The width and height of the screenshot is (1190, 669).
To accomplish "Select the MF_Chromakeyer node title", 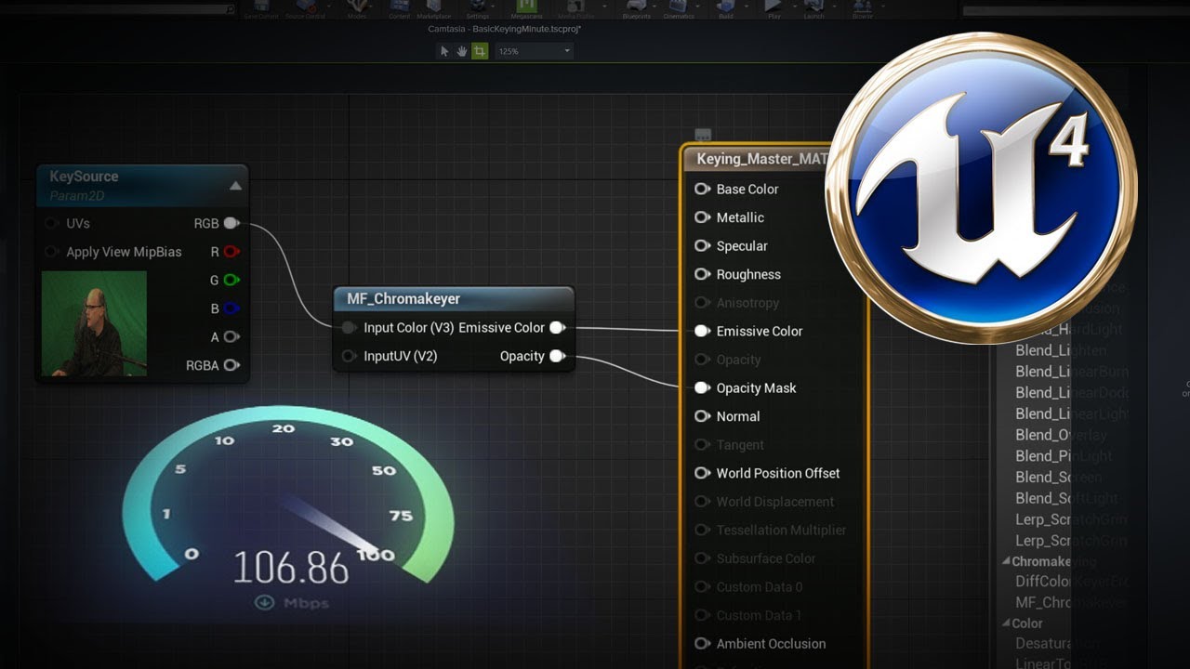I will point(403,298).
